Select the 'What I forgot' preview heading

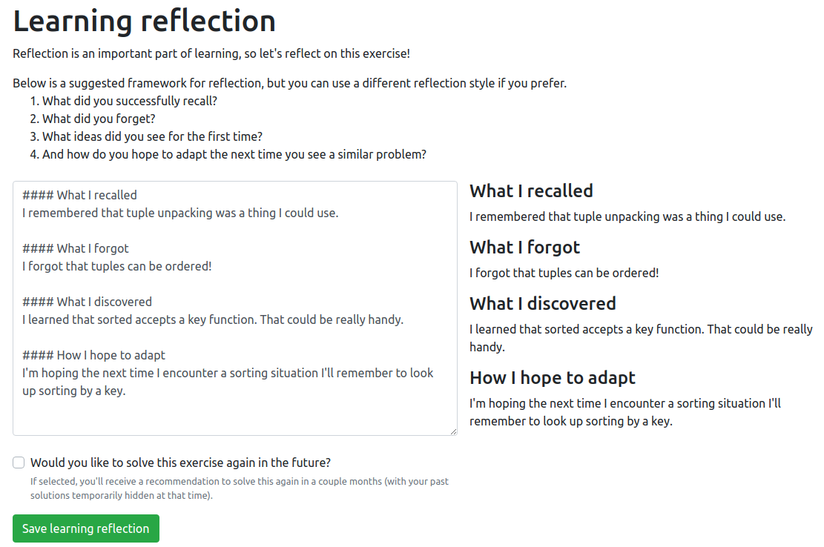click(x=524, y=247)
